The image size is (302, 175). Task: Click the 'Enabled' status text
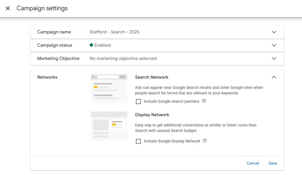point(102,45)
